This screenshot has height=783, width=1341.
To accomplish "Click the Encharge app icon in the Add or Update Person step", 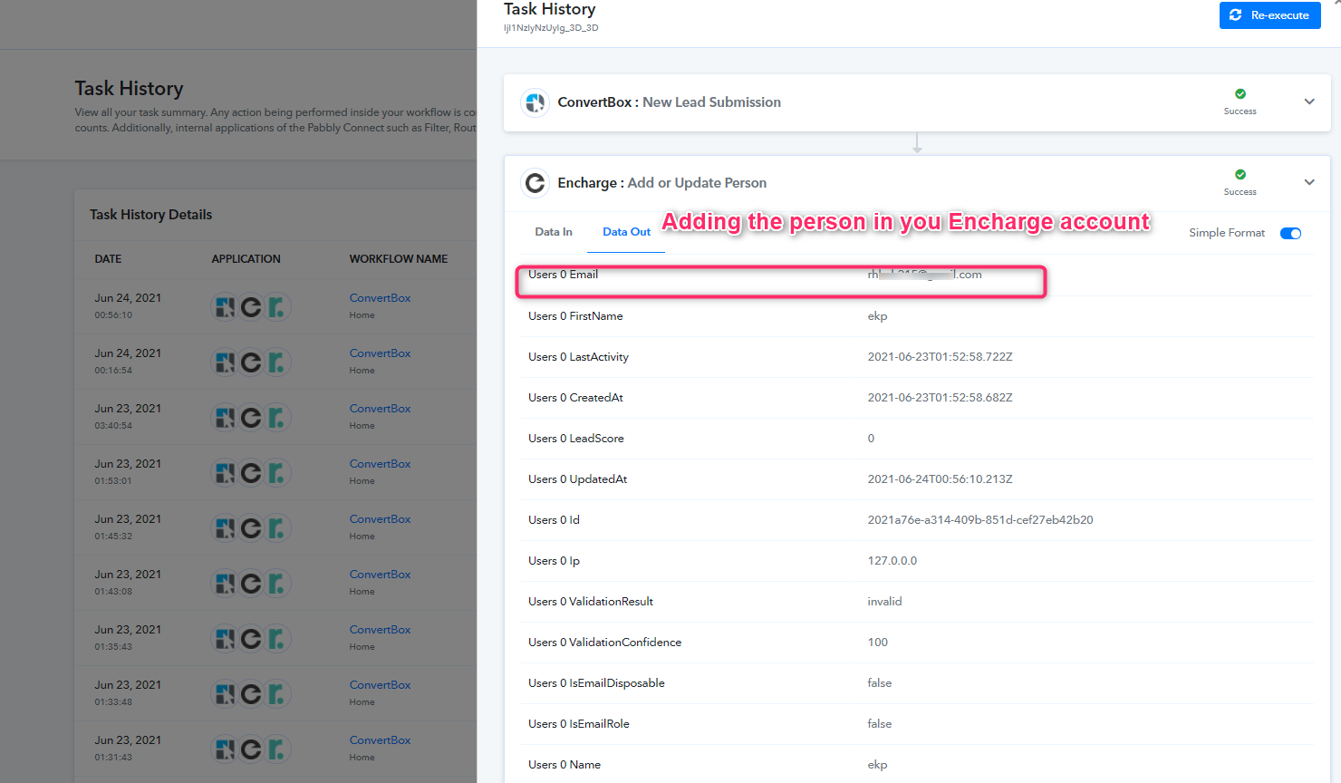I will coord(535,183).
